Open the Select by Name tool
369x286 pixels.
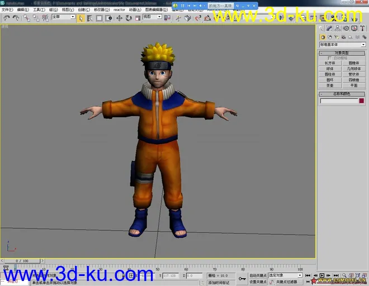pyautogui.click(x=89, y=18)
